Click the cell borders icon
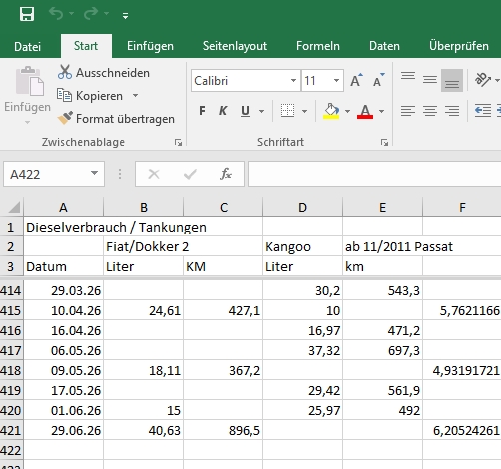This screenshot has width=501, height=469. [x=287, y=111]
